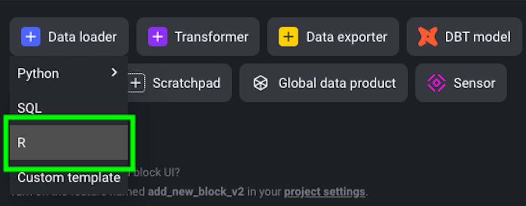The width and height of the screenshot is (526, 206).
Task: Add a Scratchpad block
Action: [x=179, y=83]
